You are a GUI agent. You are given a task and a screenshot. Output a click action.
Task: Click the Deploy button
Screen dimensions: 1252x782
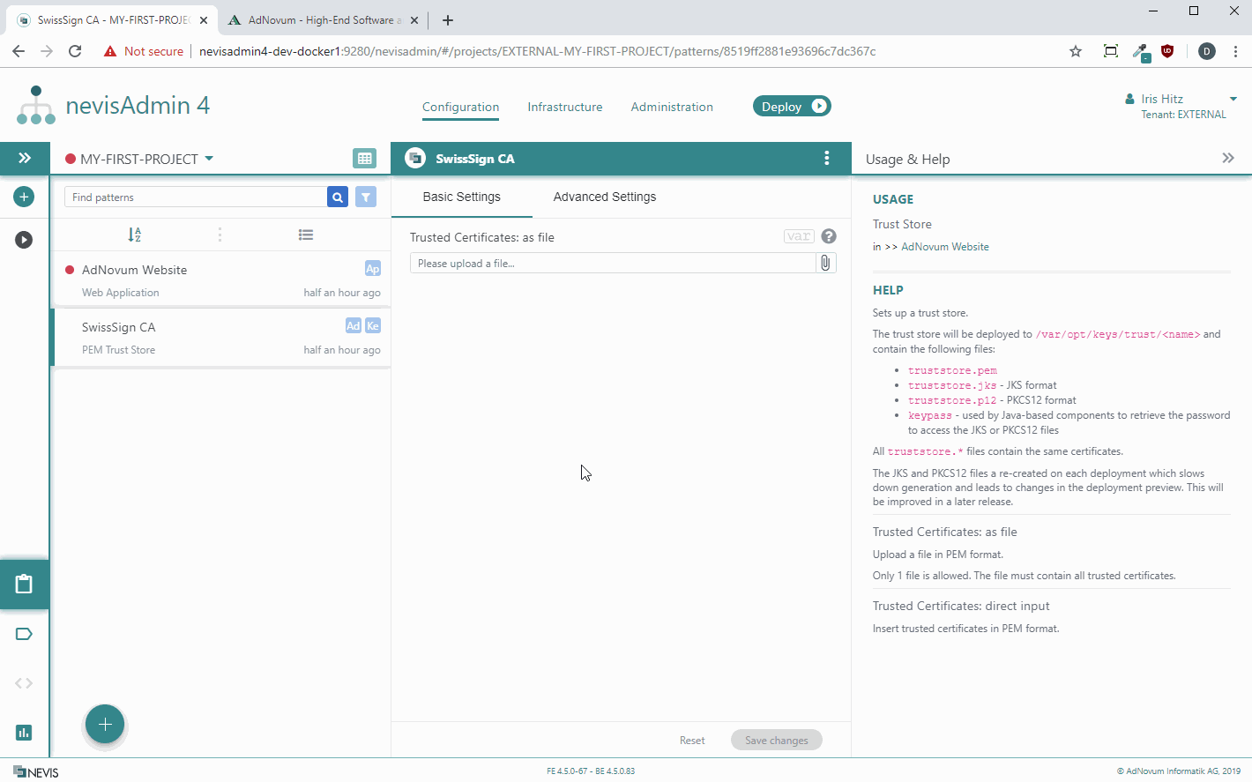792,106
